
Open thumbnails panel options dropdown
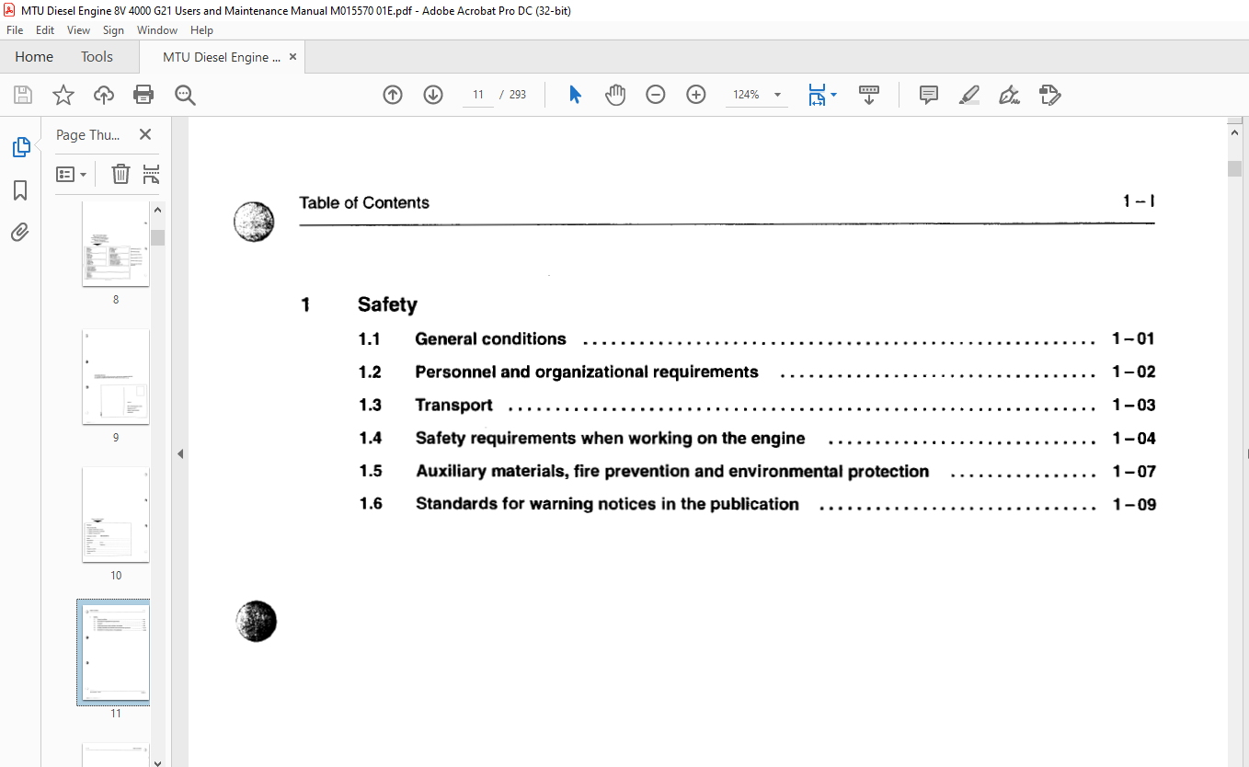tap(72, 174)
